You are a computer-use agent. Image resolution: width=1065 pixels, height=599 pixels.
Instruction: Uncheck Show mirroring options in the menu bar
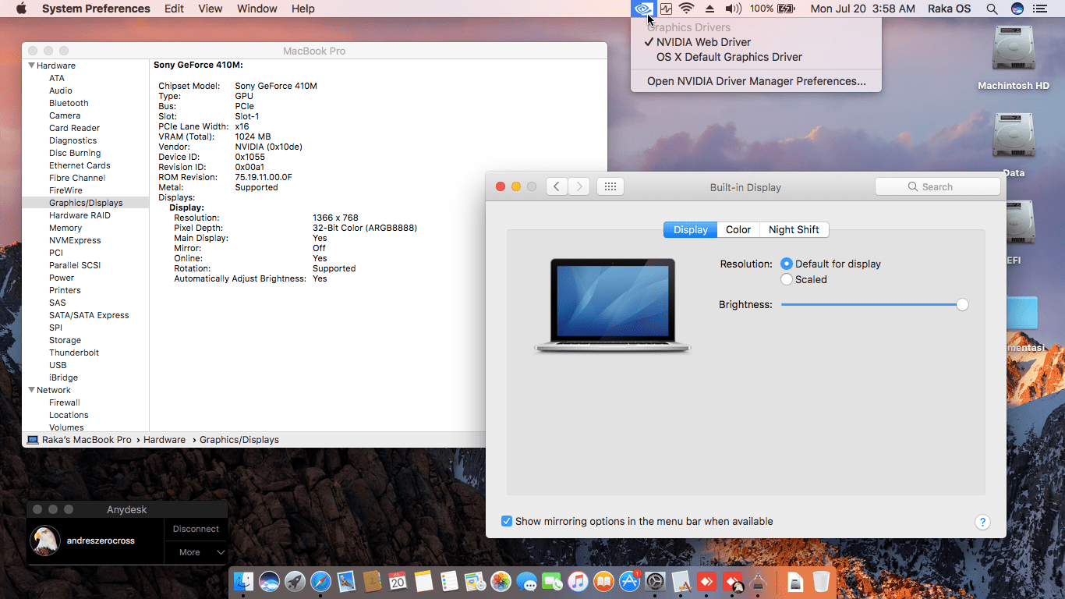point(507,521)
